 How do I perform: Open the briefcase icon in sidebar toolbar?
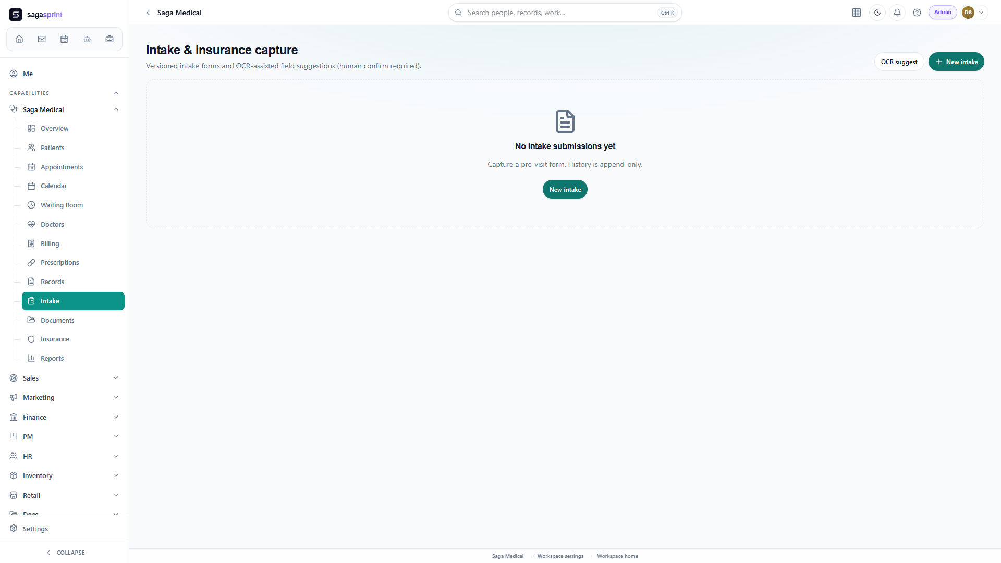[x=109, y=39]
